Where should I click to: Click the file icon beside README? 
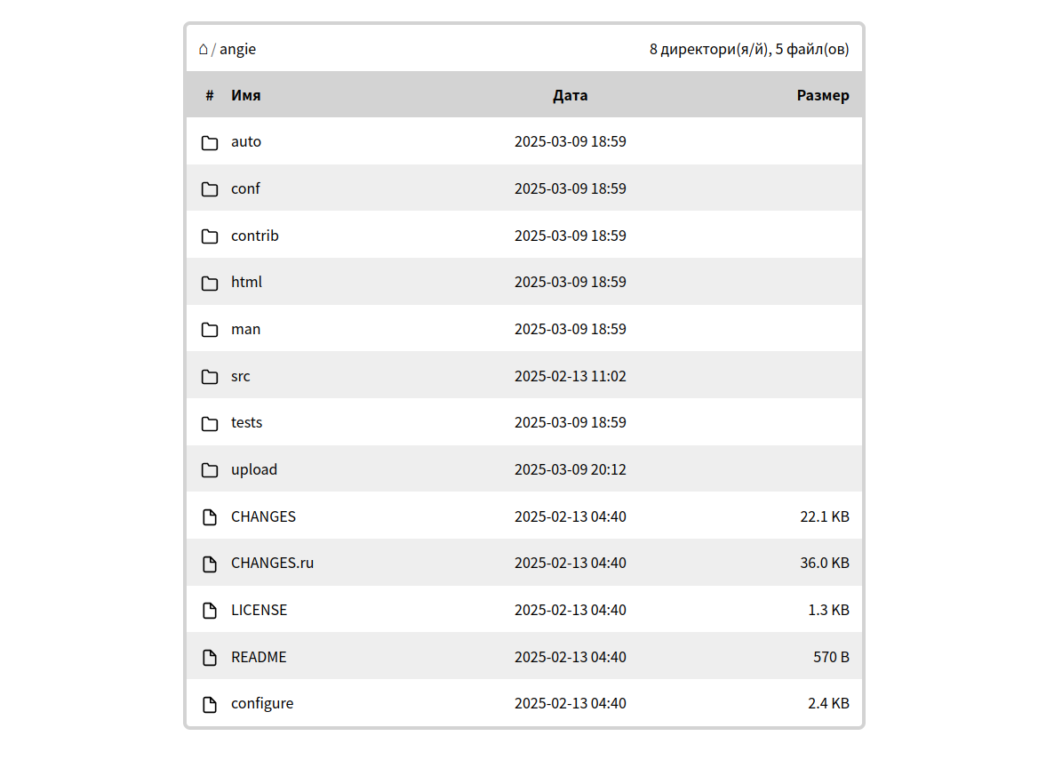point(210,658)
